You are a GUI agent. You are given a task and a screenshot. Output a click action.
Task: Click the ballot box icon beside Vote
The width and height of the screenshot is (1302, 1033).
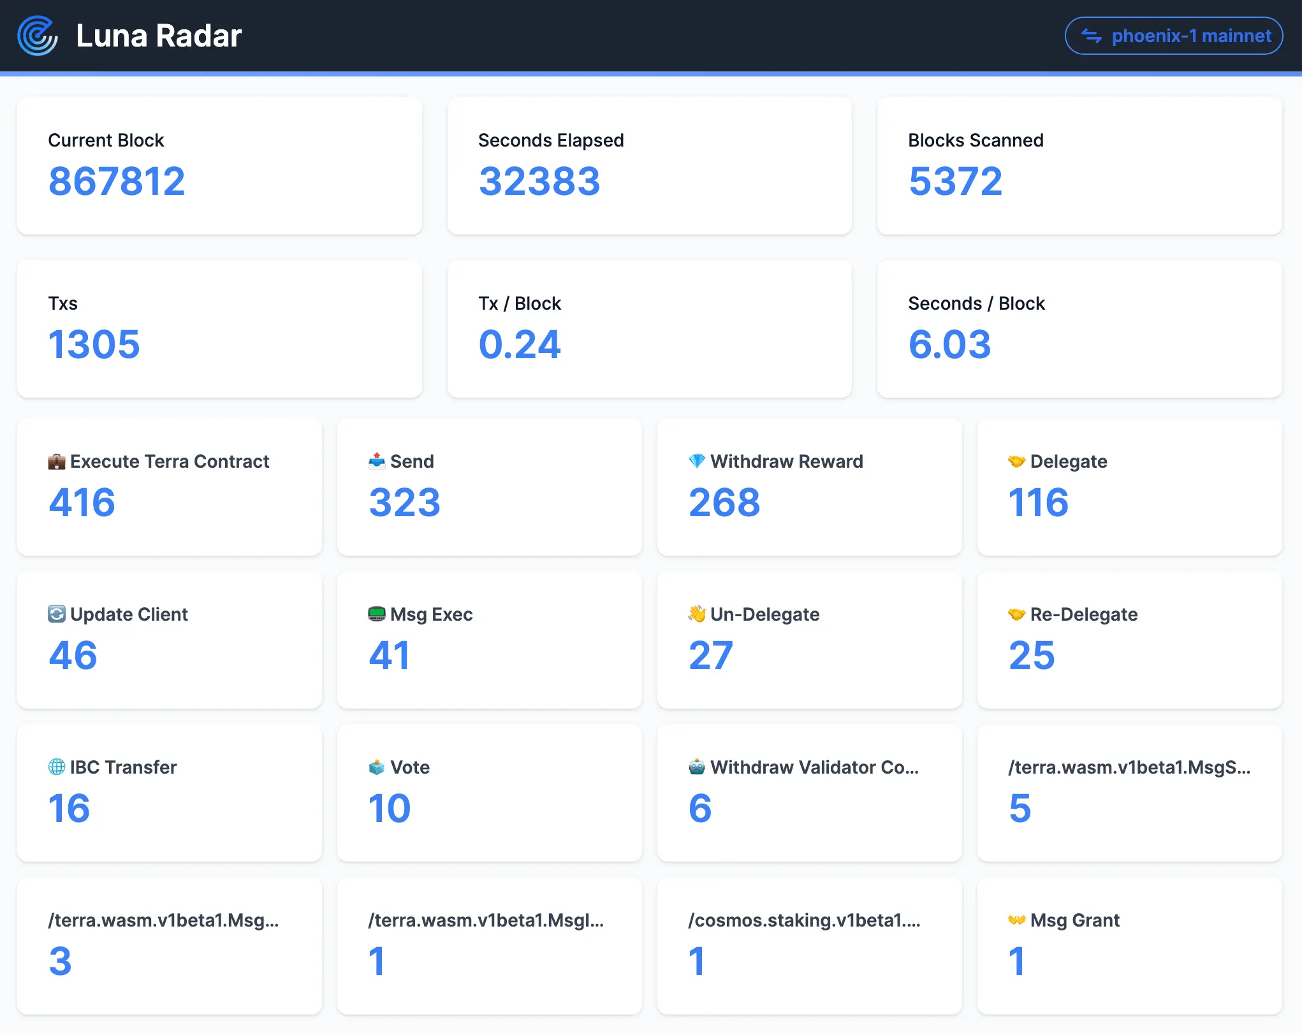click(377, 767)
